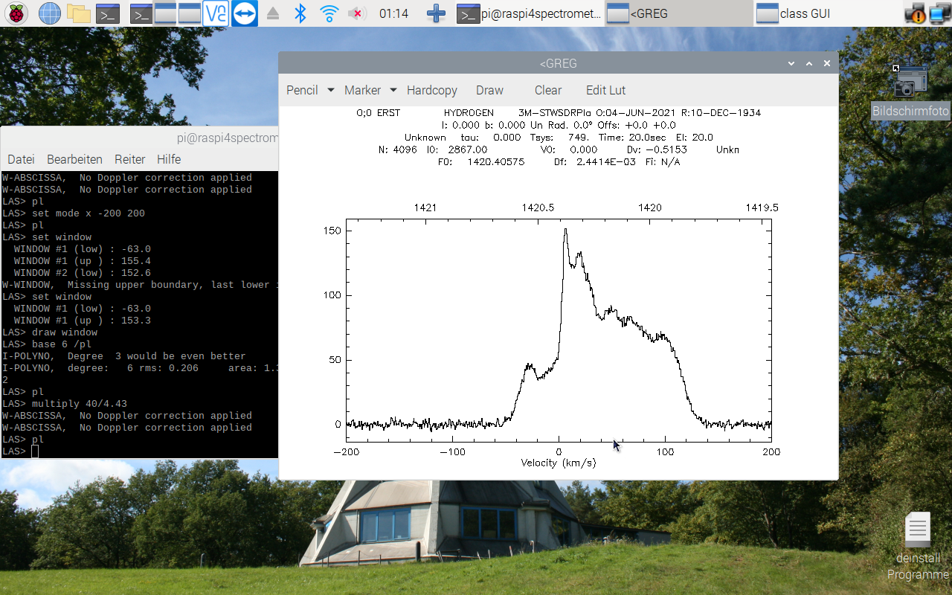Open the VNC server tray icon
This screenshot has height=595, width=952.
216,13
